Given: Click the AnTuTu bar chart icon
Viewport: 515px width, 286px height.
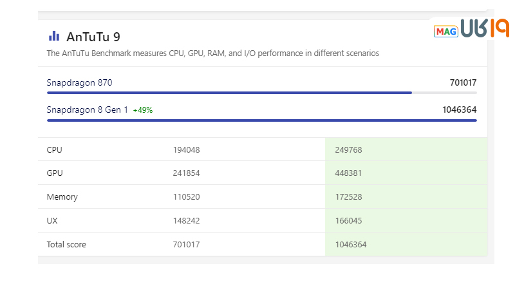Looking at the screenshot, I should [54, 36].
